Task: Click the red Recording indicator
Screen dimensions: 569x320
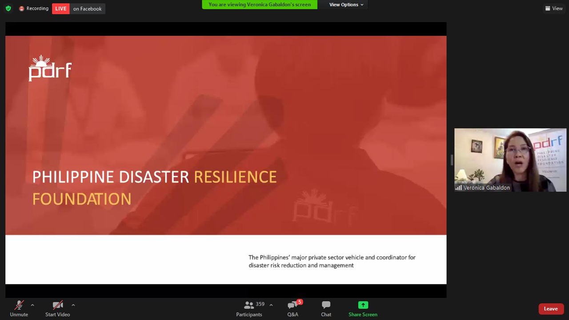Action: 34,8
